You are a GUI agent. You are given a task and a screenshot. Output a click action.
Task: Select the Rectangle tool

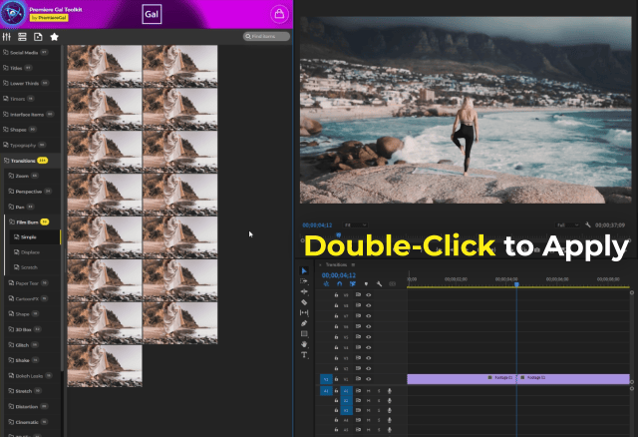304,333
